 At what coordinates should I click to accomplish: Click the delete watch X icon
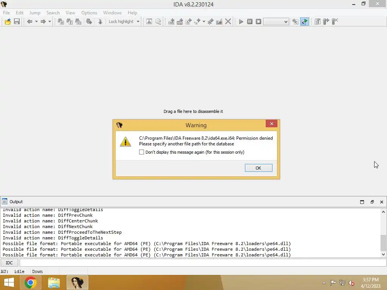coord(335,22)
